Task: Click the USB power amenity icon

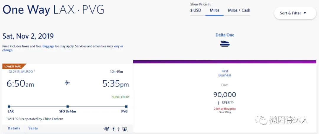Action: tap(118, 129)
